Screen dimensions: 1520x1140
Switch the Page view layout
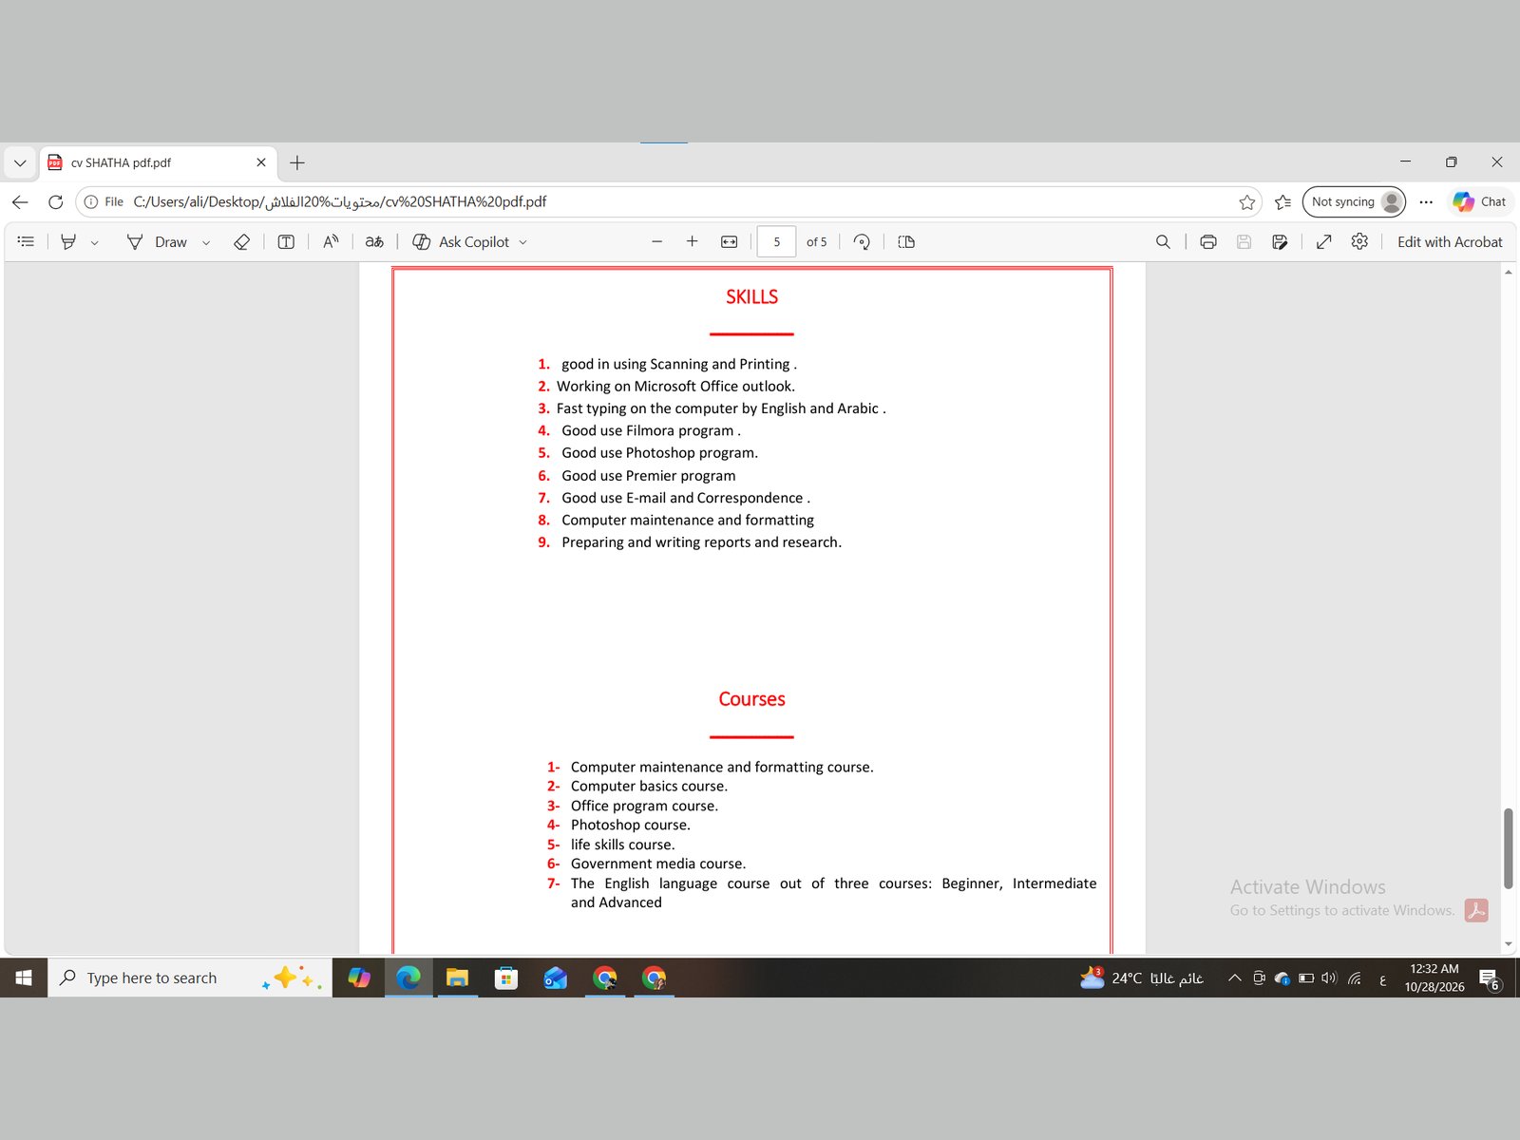[906, 242]
